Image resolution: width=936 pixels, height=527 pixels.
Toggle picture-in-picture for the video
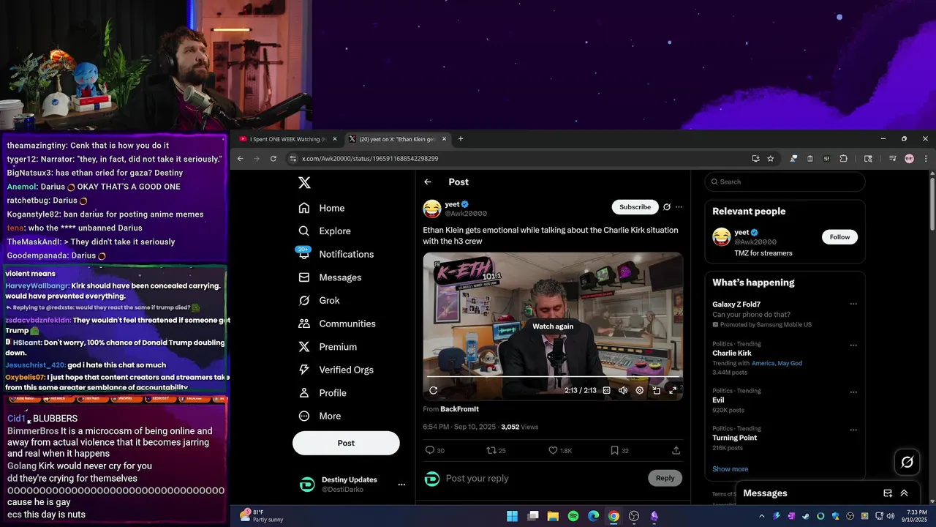click(657, 391)
